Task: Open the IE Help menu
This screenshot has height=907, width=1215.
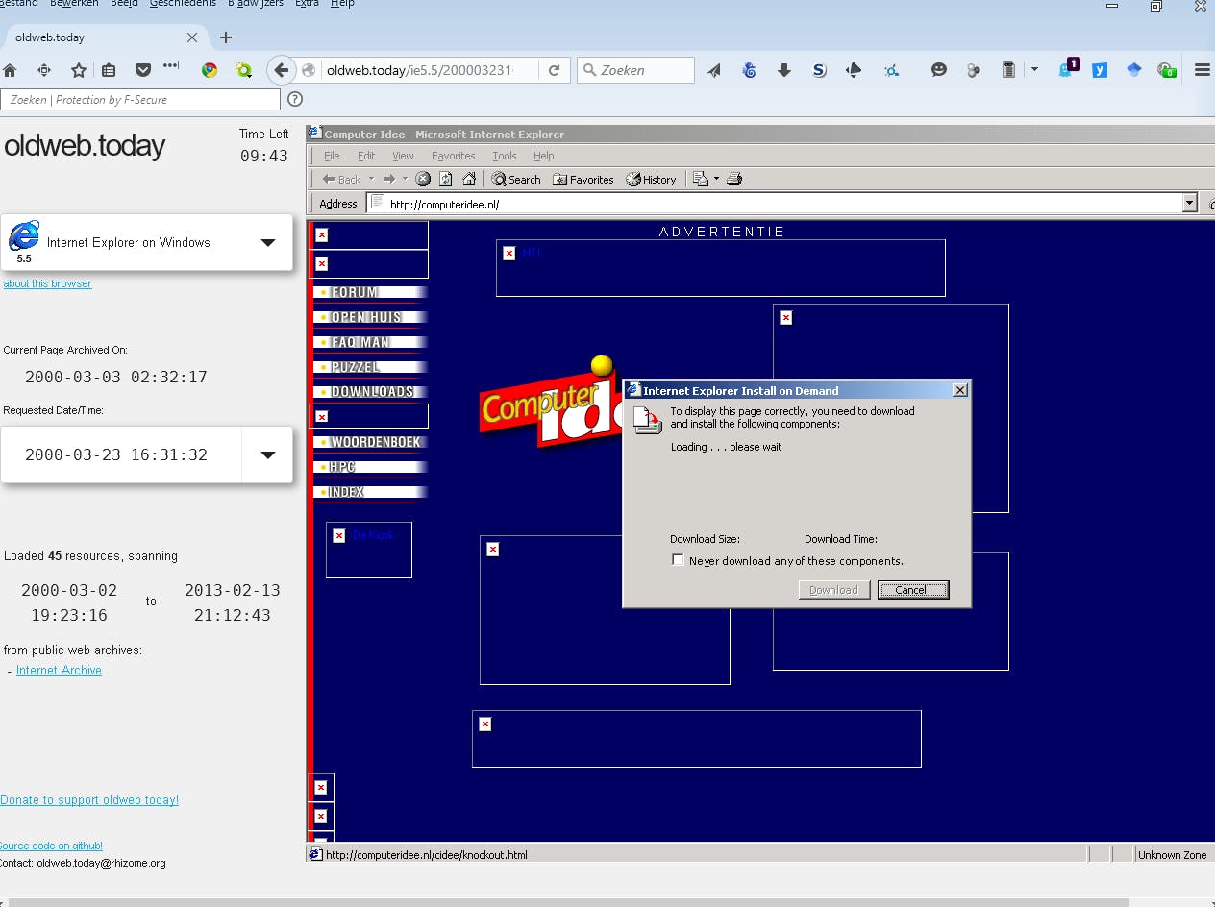Action: [x=544, y=156]
